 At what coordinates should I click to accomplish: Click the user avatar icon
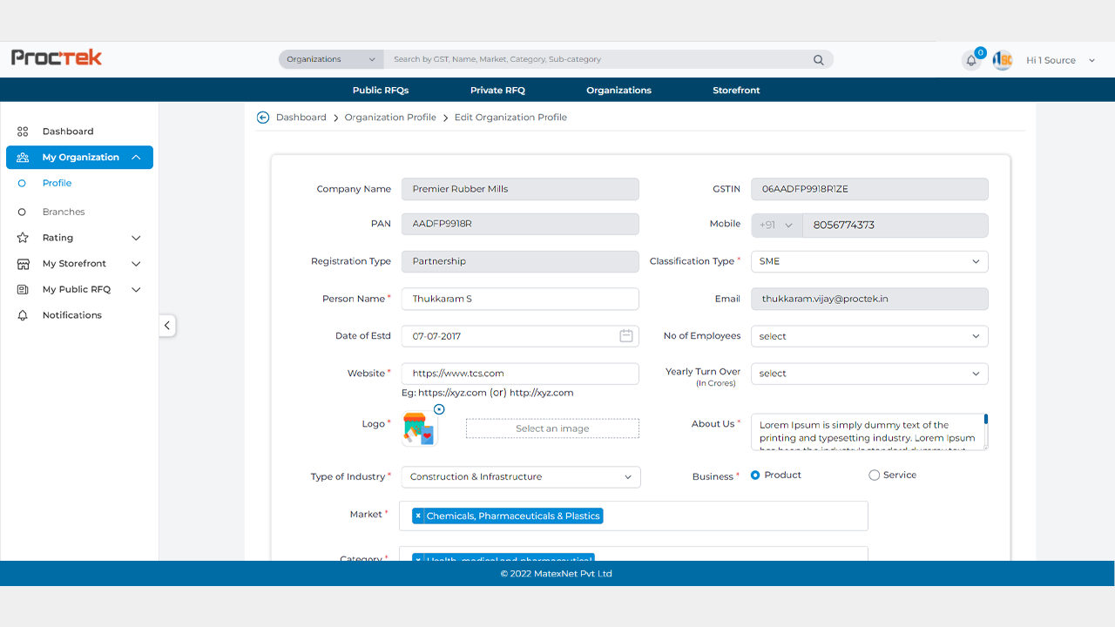(1003, 60)
